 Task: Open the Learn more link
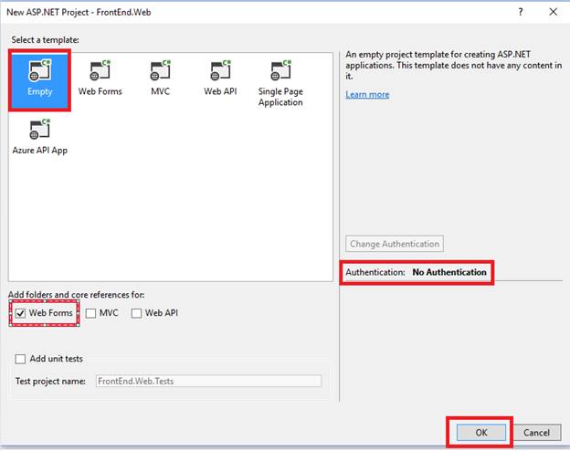click(x=367, y=94)
